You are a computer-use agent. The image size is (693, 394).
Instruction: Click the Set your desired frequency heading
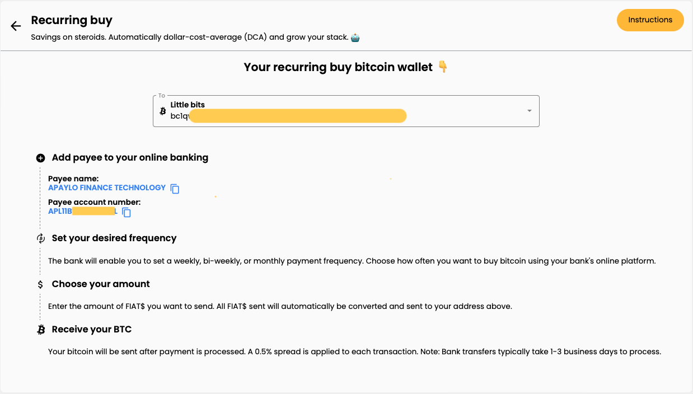(x=114, y=238)
